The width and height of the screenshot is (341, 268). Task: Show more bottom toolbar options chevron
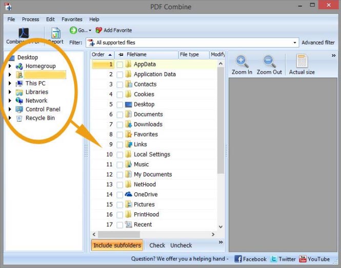pos(220,242)
